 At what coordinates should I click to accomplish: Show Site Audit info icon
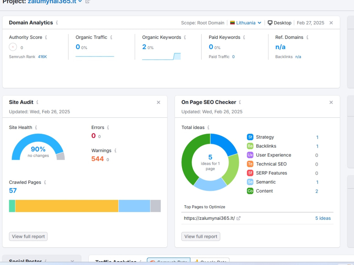click(37, 102)
